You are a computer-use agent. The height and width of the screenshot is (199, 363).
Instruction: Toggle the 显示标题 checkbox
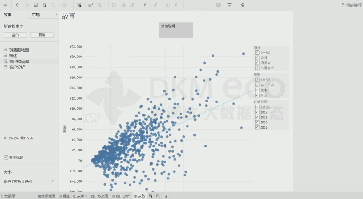click(5, 158)
